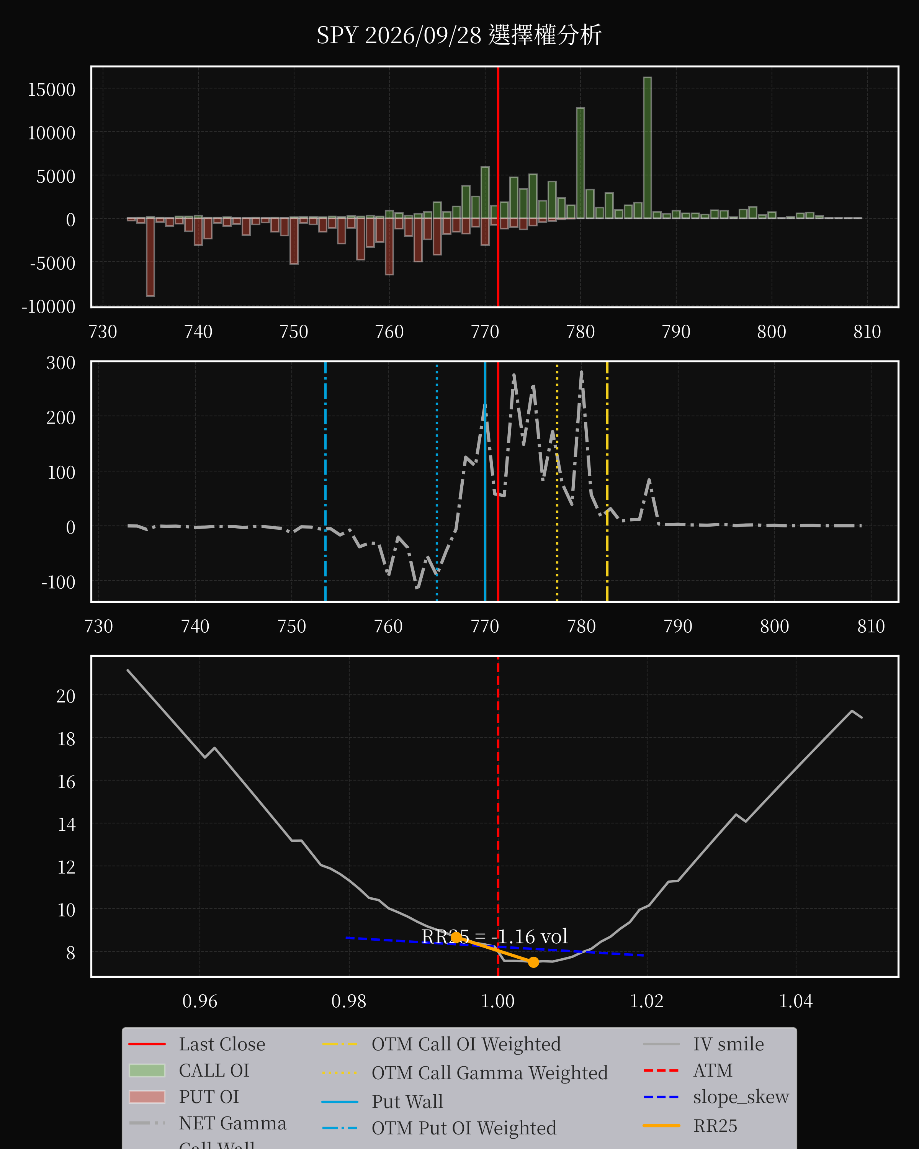Click the green CALL OI legend swatch
This screenshot has width=919, height=1149.
tap(147, 1070)
